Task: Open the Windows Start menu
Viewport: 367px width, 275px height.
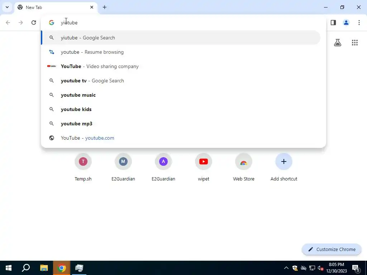Action: click(9, 268)
